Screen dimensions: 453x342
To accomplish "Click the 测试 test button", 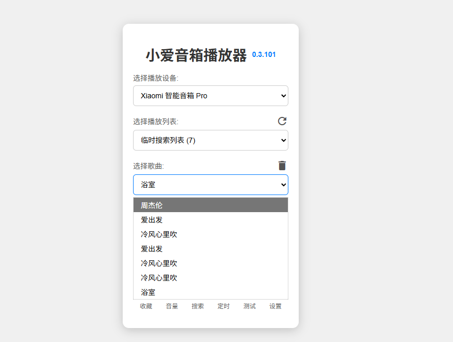I will pyautogui.click(x=250, y=306).
